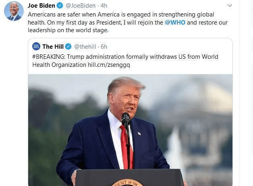Screen dimensions: 253x186
Task: Click the Joe Biden display name
Action: [x=41, y=6]
